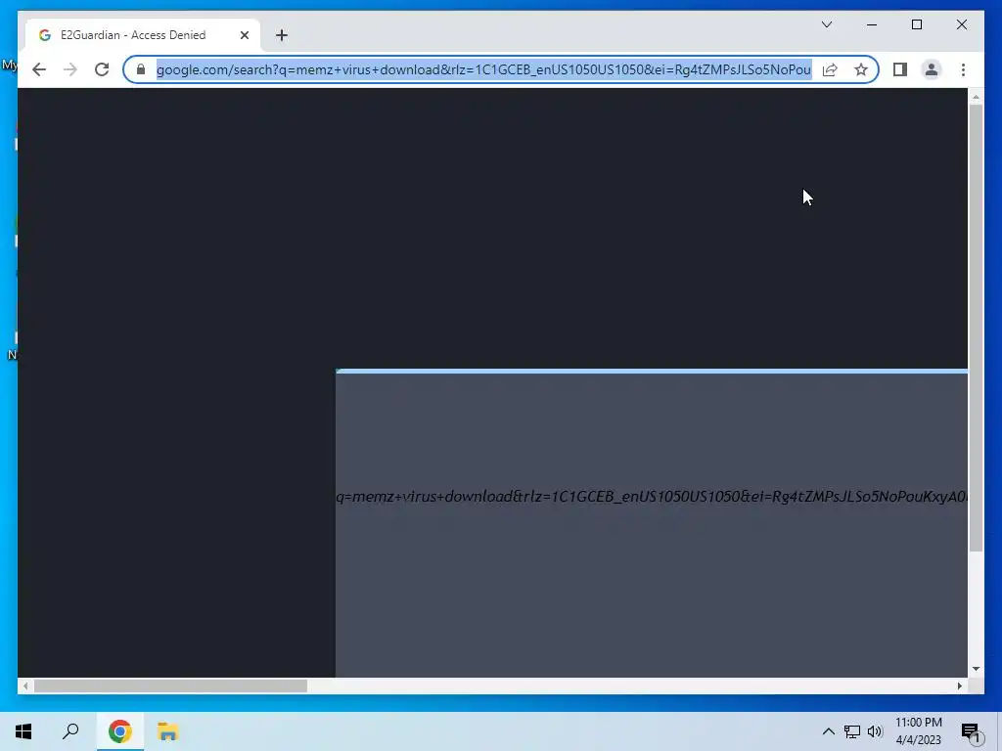Close the E2Guardian - Access Denied tab

pos(244,35)
